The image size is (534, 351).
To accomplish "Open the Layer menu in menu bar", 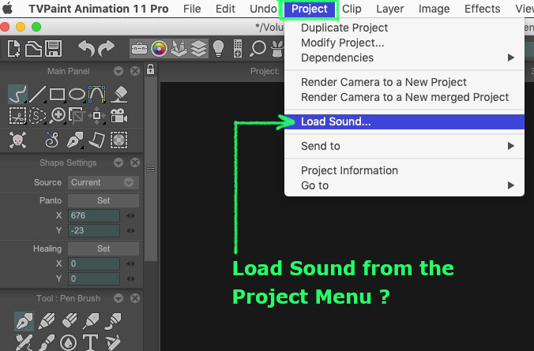I will [390, 9].
